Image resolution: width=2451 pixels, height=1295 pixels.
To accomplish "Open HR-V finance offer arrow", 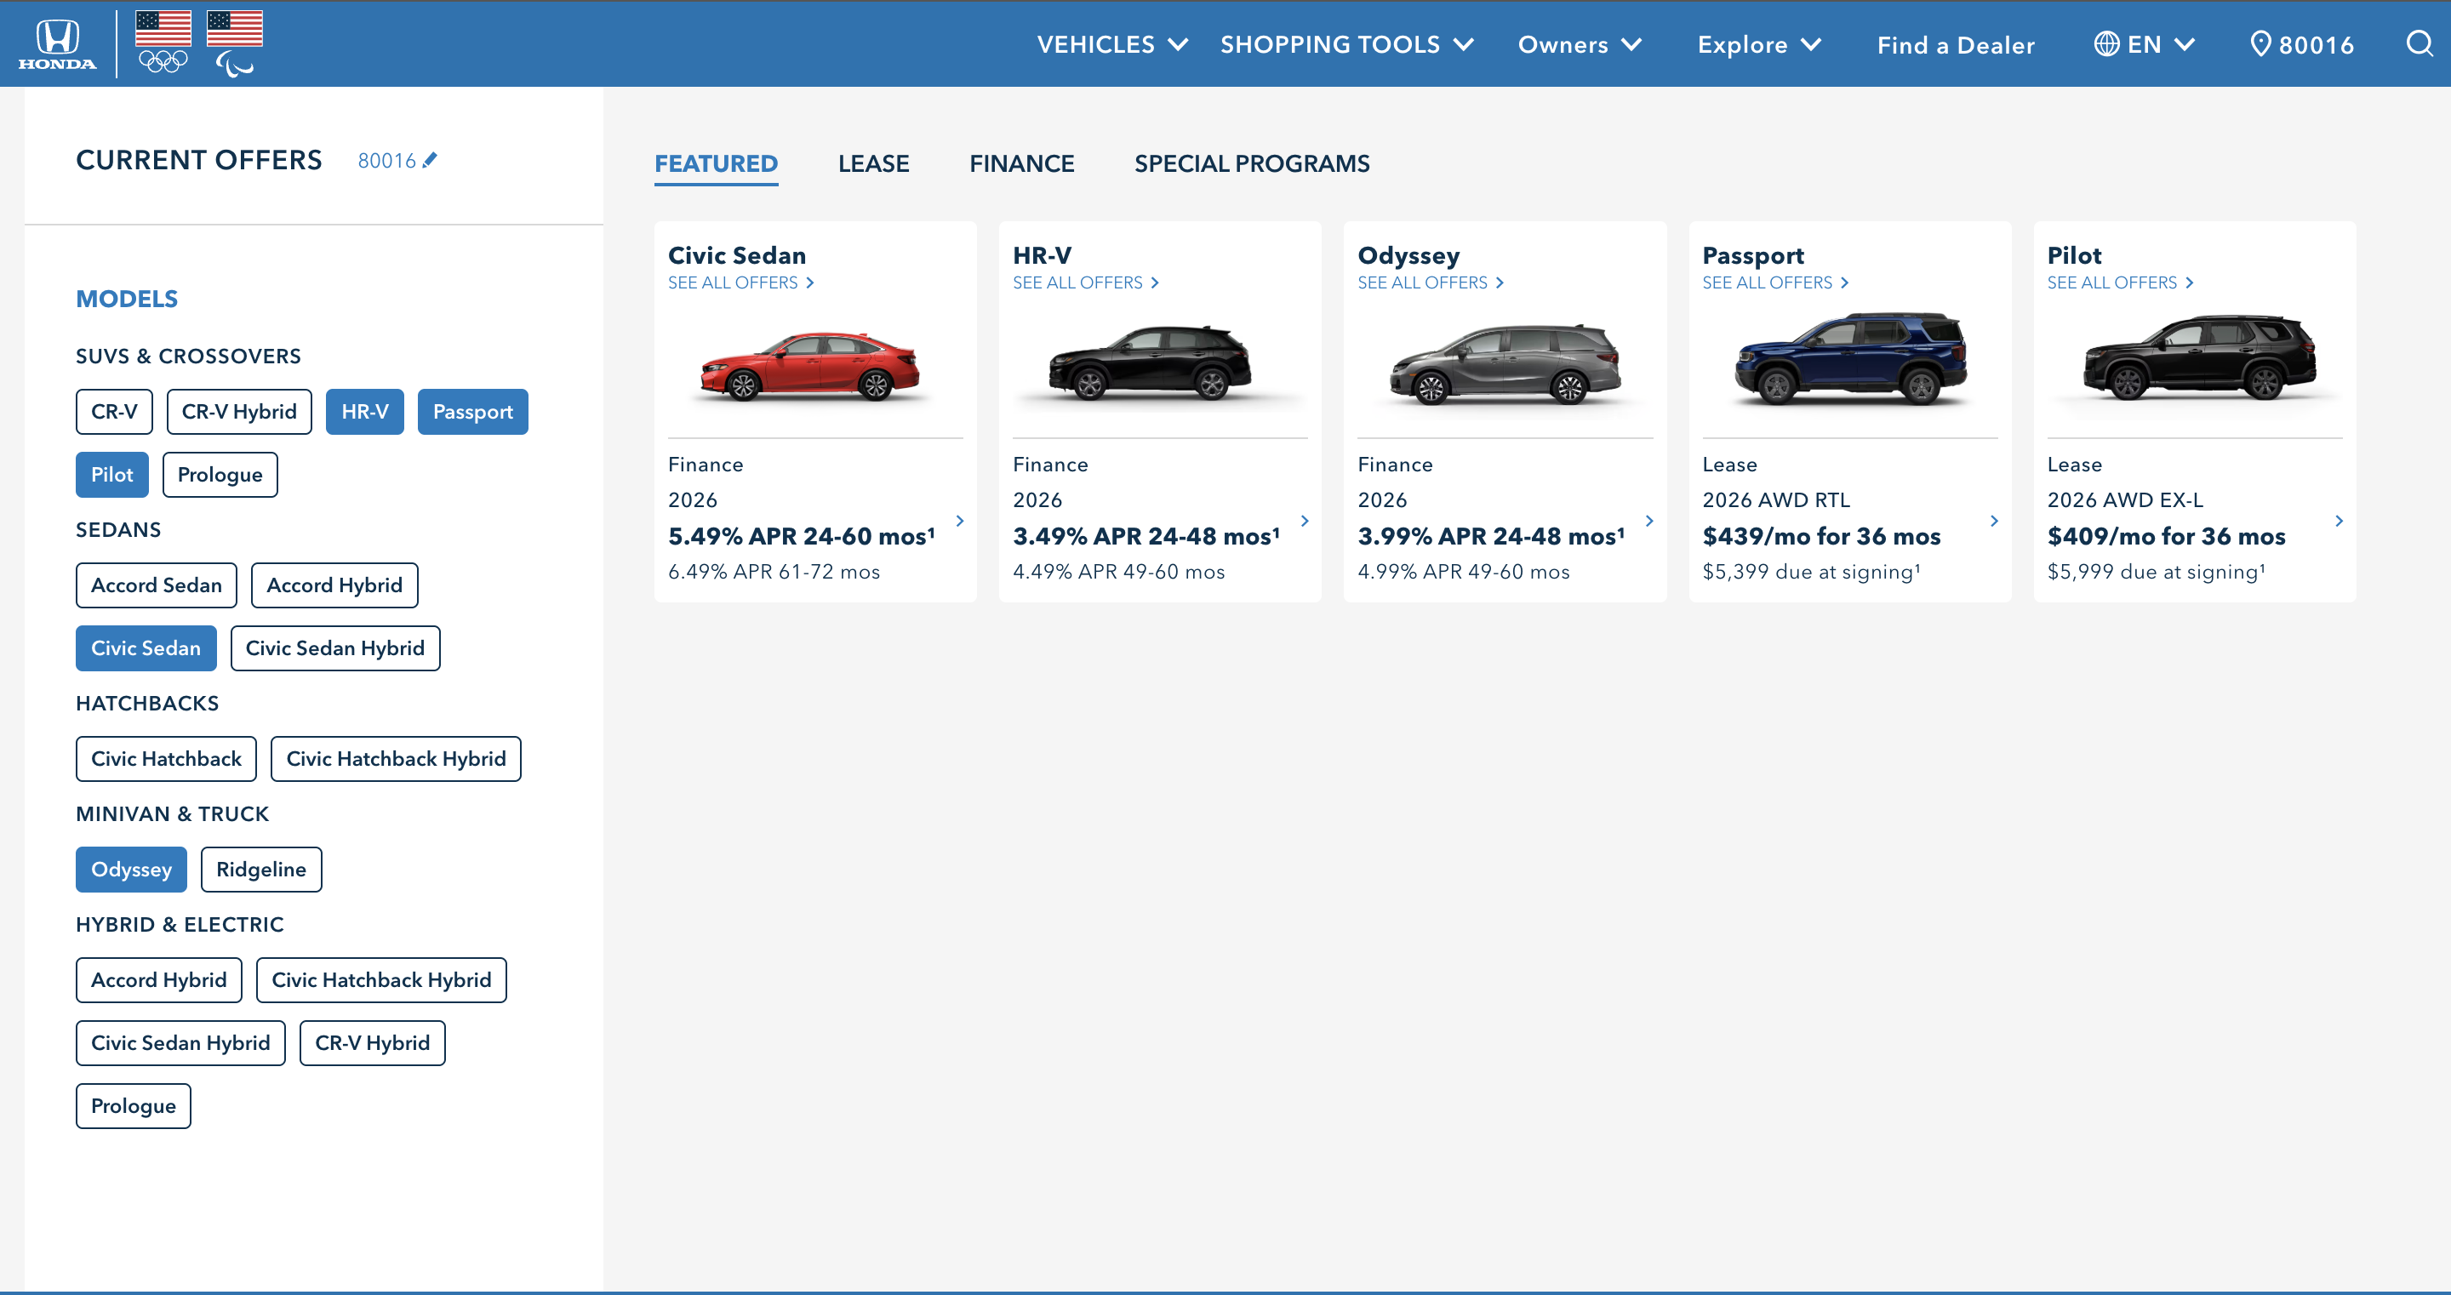I will pyautogui.click(x=1305, y=521).
